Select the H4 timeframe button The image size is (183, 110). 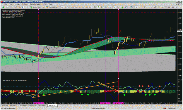(80, 7)
